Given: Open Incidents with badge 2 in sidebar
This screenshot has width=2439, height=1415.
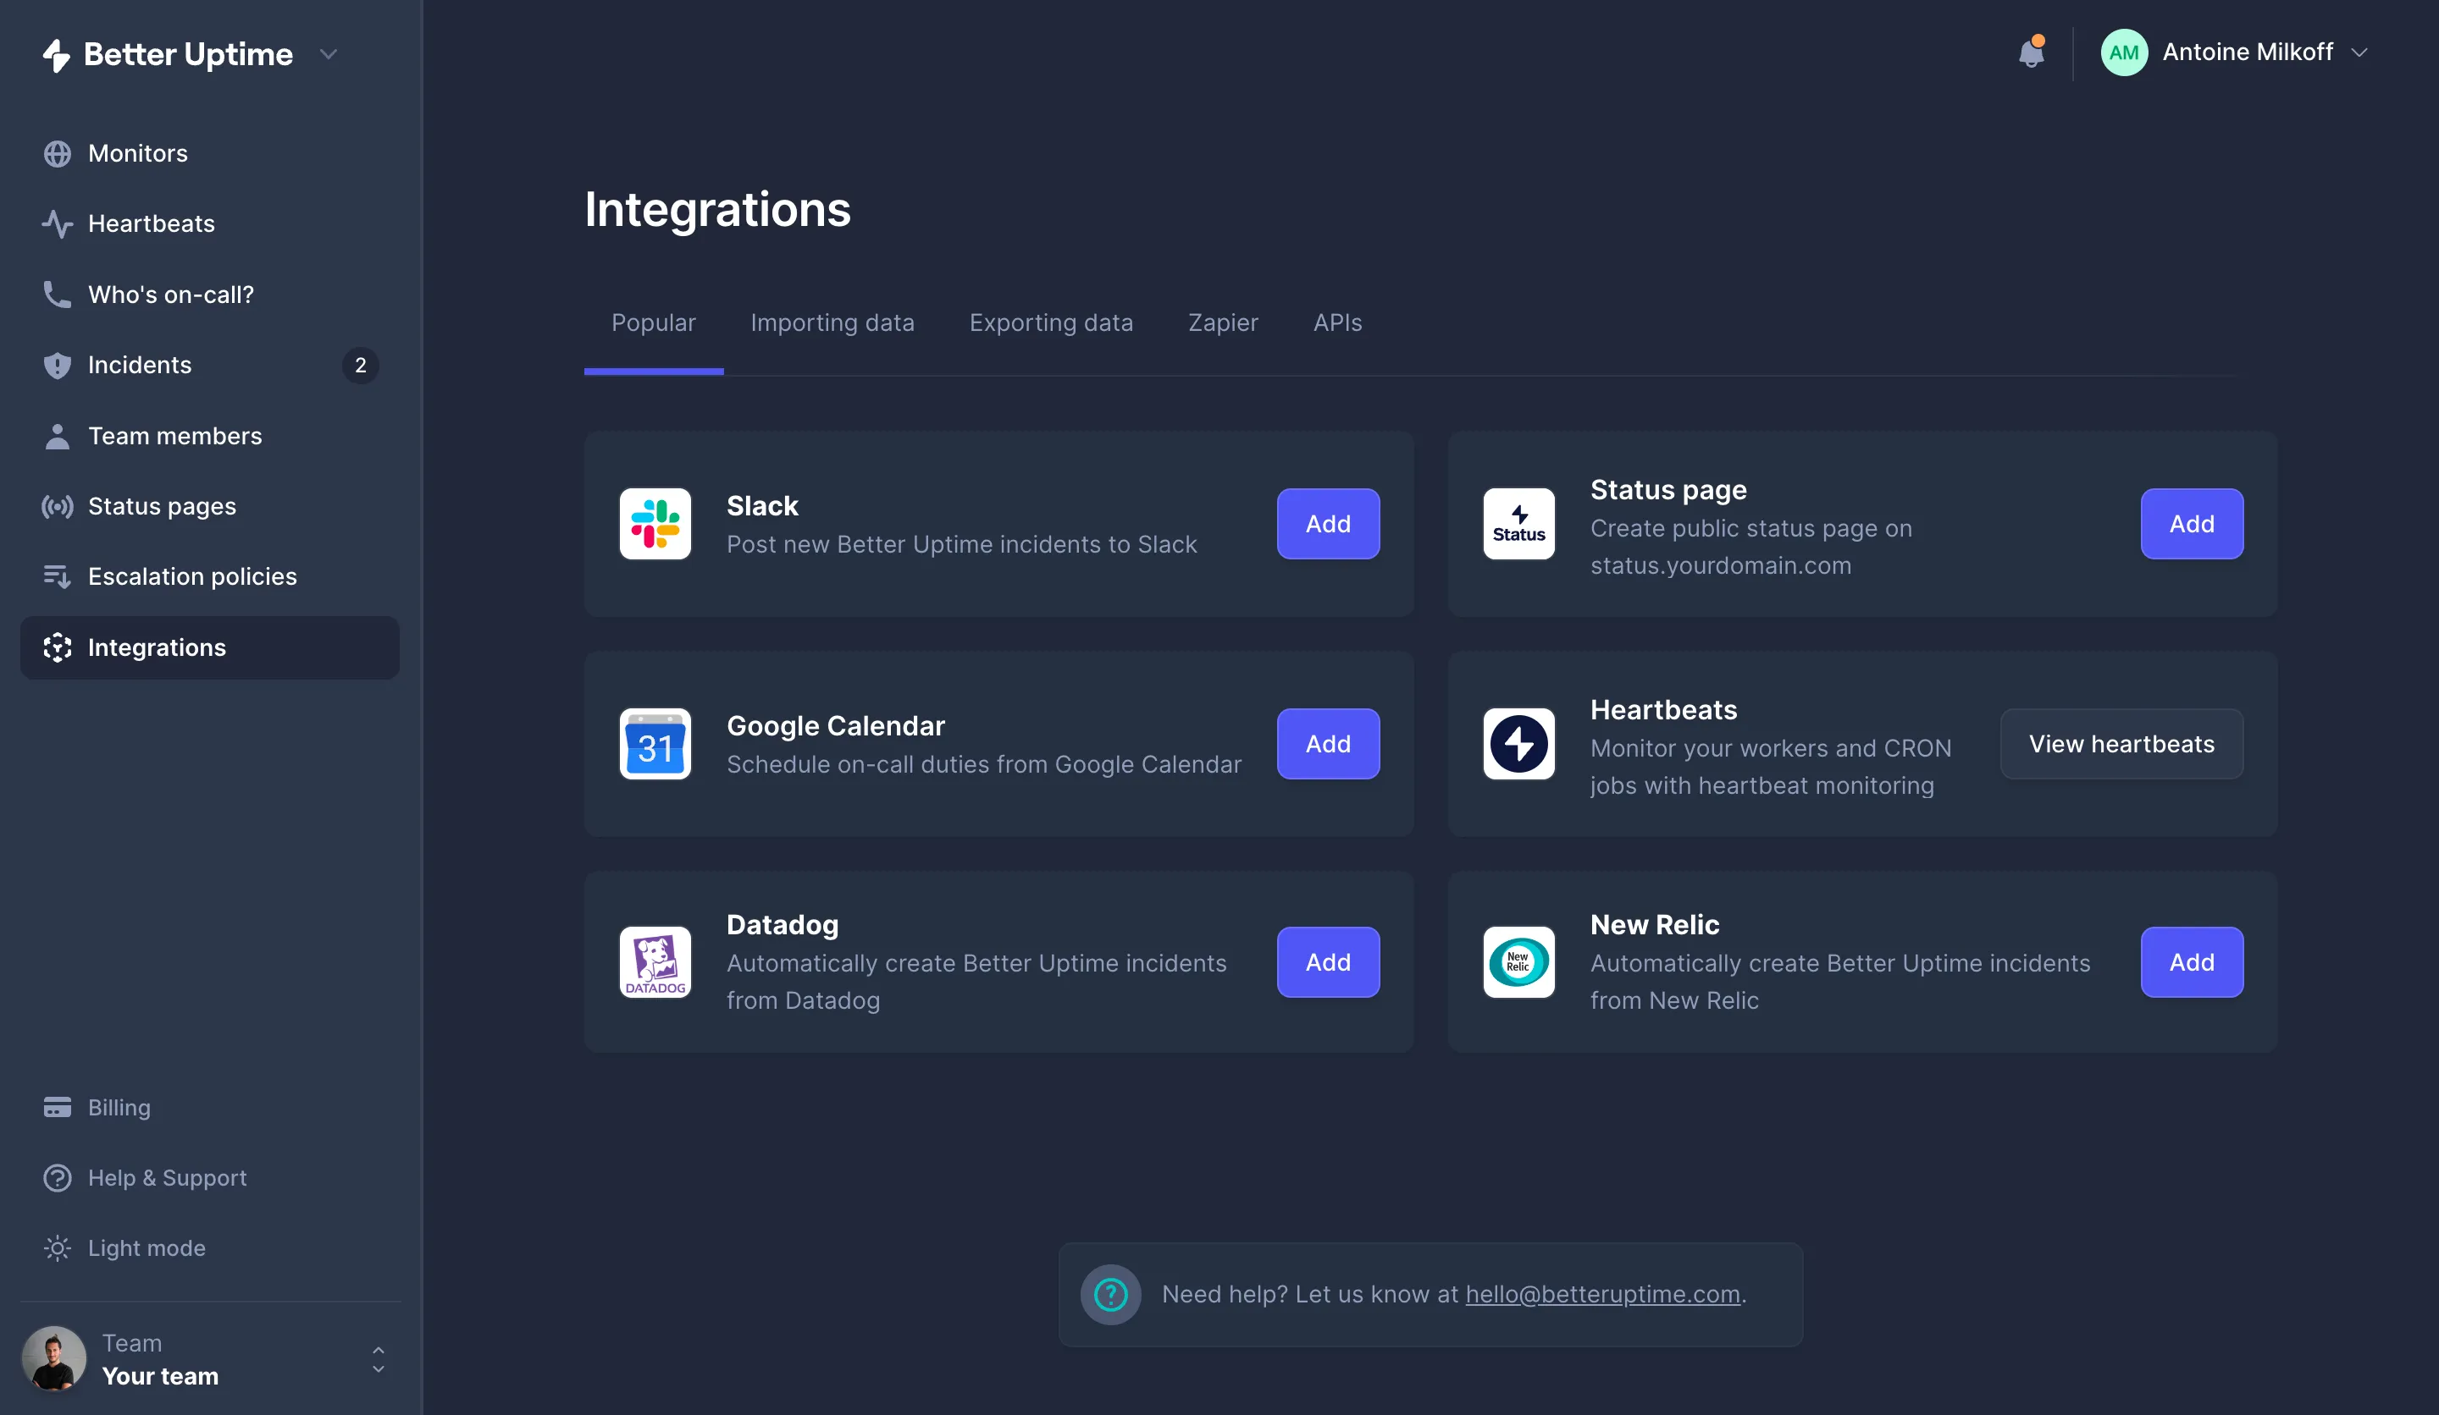Looking at the screenshot, I should [x=140, y=366].
